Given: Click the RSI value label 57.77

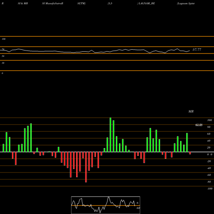Looking at the screenshot, I should click(x=197, y=50).
